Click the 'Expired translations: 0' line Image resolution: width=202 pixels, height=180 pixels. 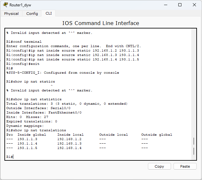pos(32,121)
